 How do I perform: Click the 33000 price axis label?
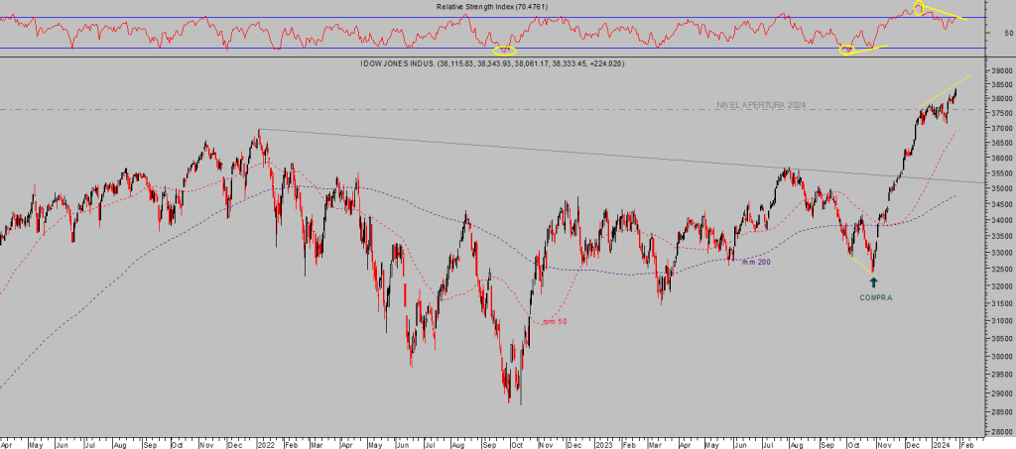tap(1001, 253)
